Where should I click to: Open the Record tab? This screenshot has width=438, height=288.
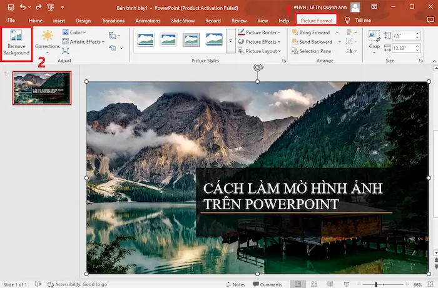[x=213, y=21]
